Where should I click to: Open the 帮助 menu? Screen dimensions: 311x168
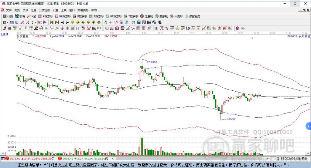[x=94, y=10]
